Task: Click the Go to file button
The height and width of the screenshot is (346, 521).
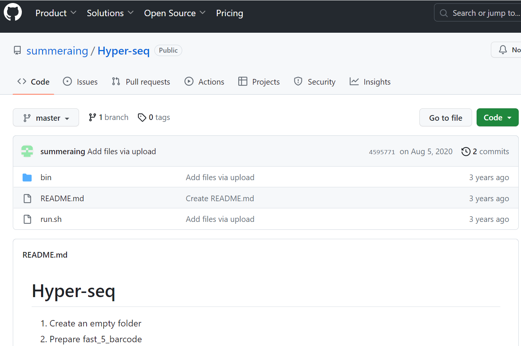Action: pos(446,118)
